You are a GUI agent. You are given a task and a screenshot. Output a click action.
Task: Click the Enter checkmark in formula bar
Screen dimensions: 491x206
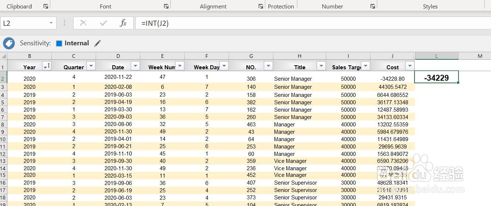pos(103,23)
